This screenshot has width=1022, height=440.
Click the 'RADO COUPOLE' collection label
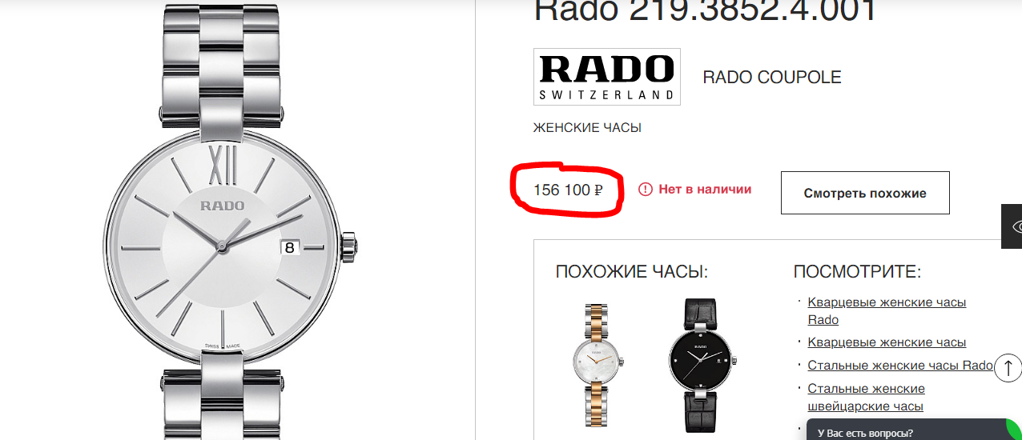[772, 78]
